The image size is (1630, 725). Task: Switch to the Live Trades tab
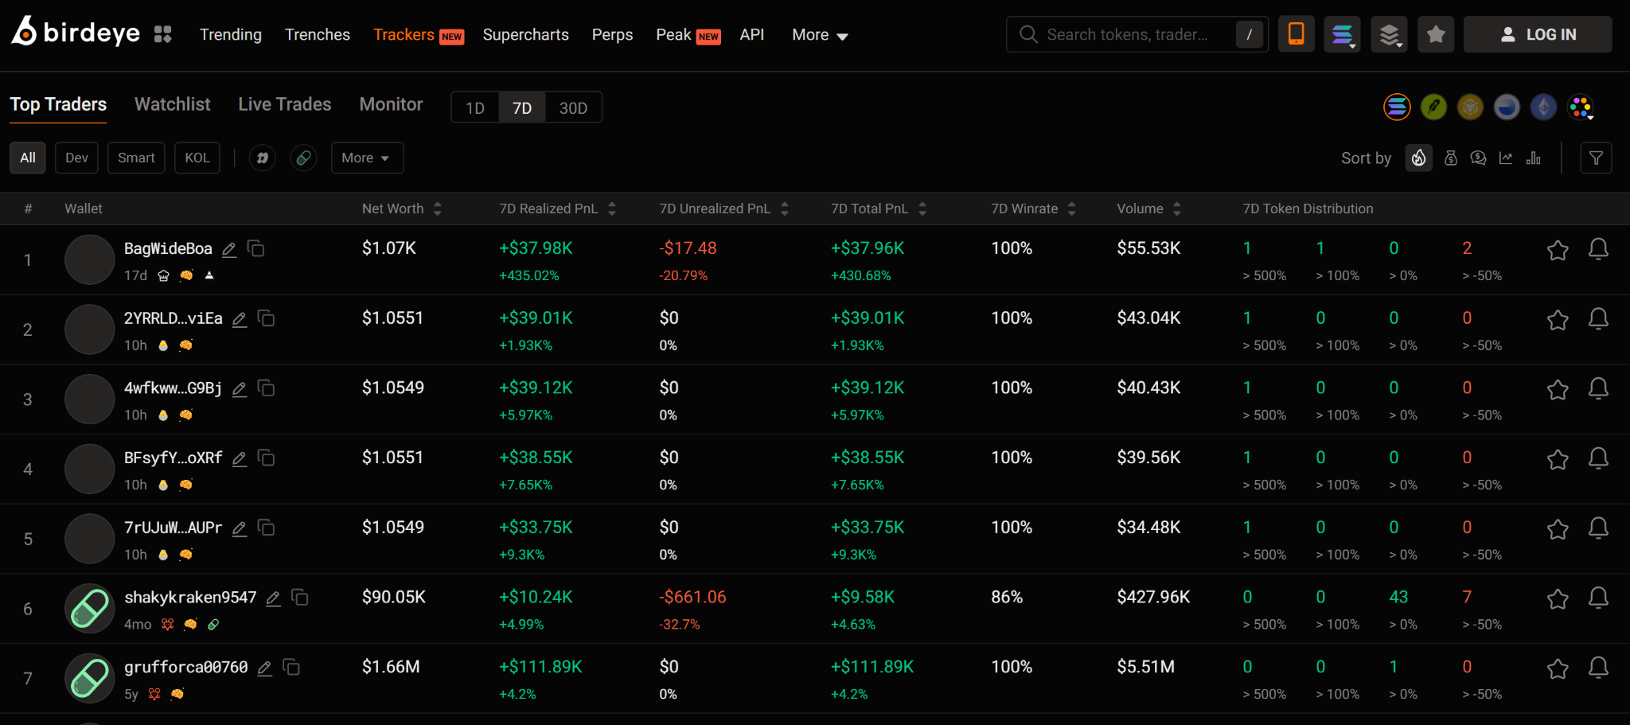point(284,104)
